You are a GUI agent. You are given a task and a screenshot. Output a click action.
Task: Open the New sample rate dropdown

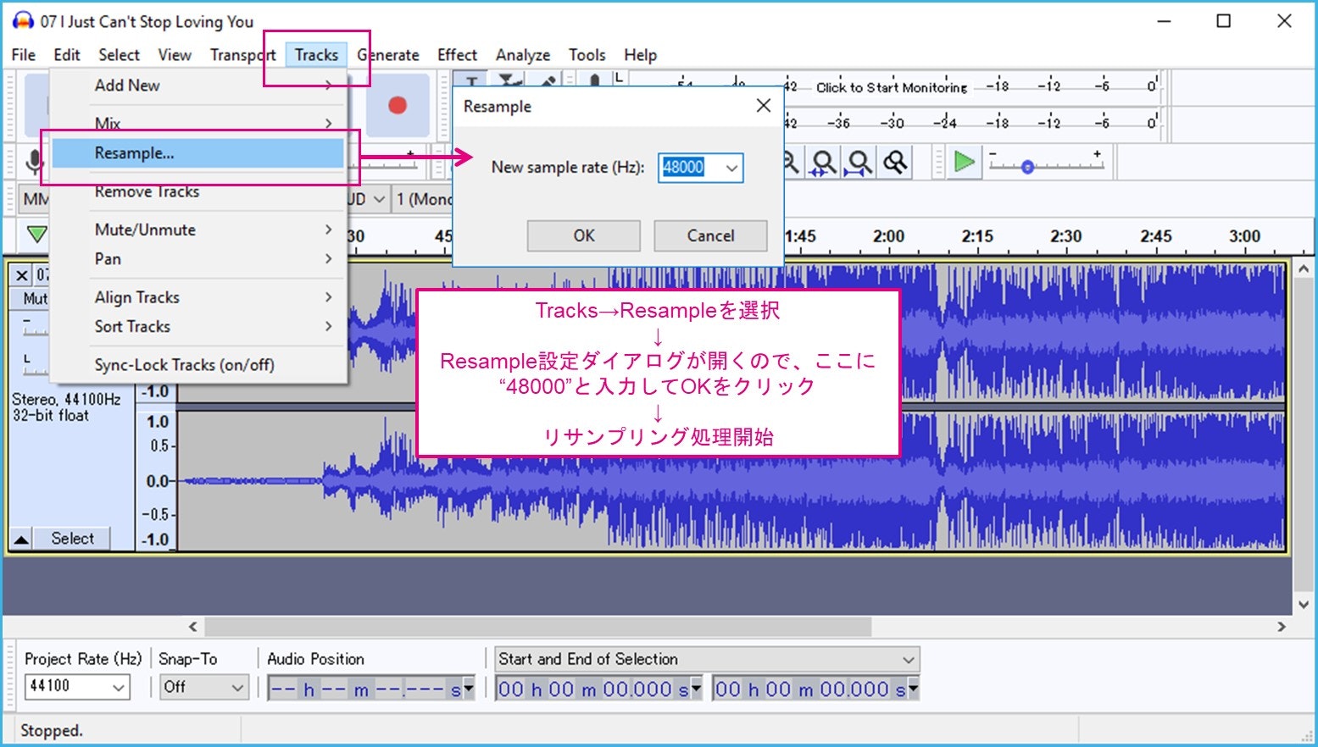click(x=730, y=168)
